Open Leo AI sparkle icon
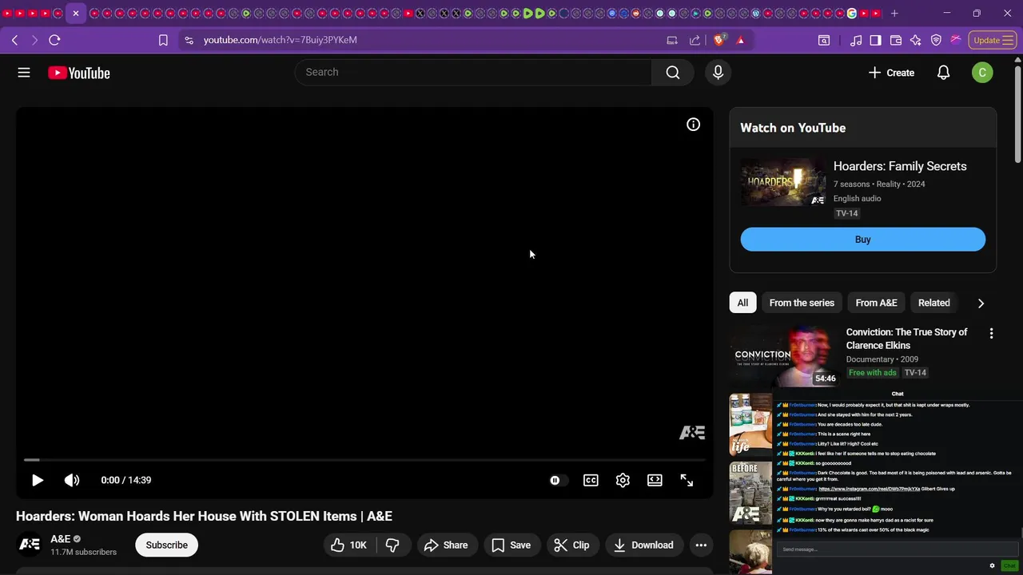 click(916, 40)
